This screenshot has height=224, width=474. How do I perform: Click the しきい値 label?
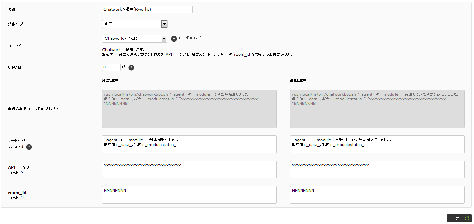tap(15, 67)
